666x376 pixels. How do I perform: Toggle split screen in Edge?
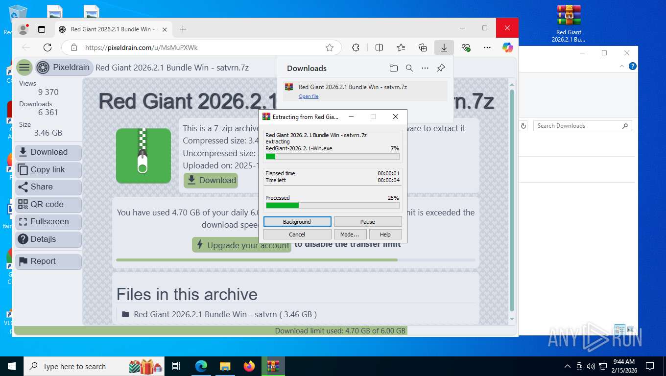pyautogui.click(x=379, y=47)
